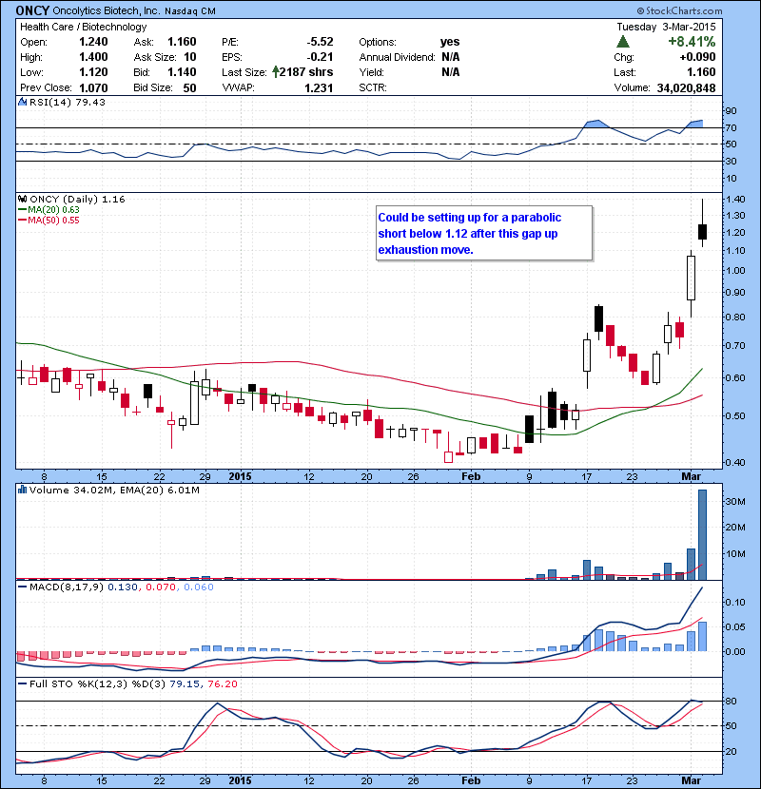Click the +8.41% percent change

pos(692,41)
